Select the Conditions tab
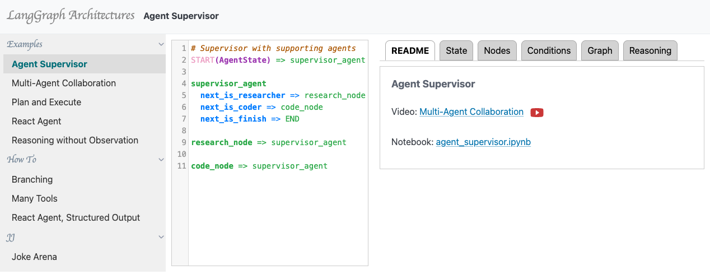Image resolution: width=710 pixels, height=279 pixels. point(549,50)
